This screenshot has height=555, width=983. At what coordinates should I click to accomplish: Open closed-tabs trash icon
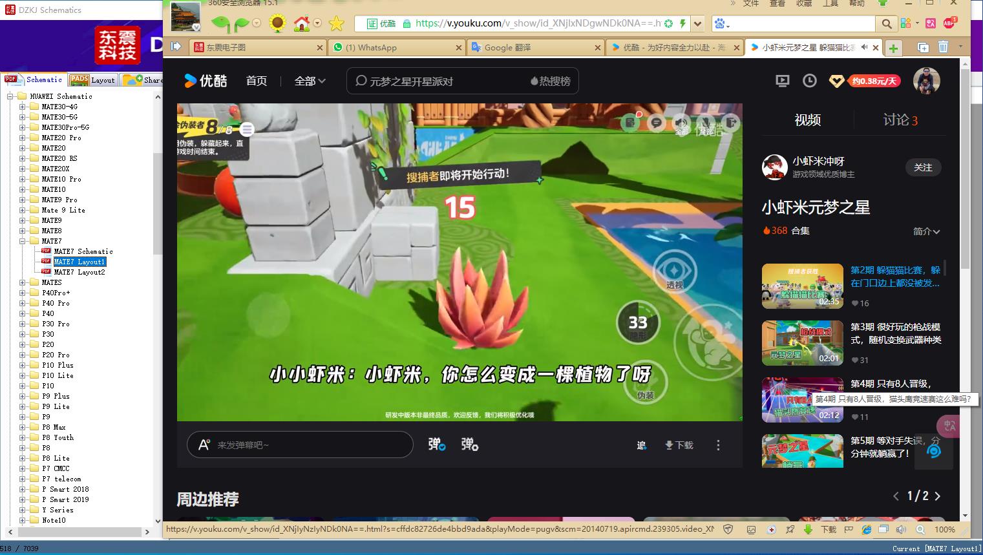(x=943, y=47)
